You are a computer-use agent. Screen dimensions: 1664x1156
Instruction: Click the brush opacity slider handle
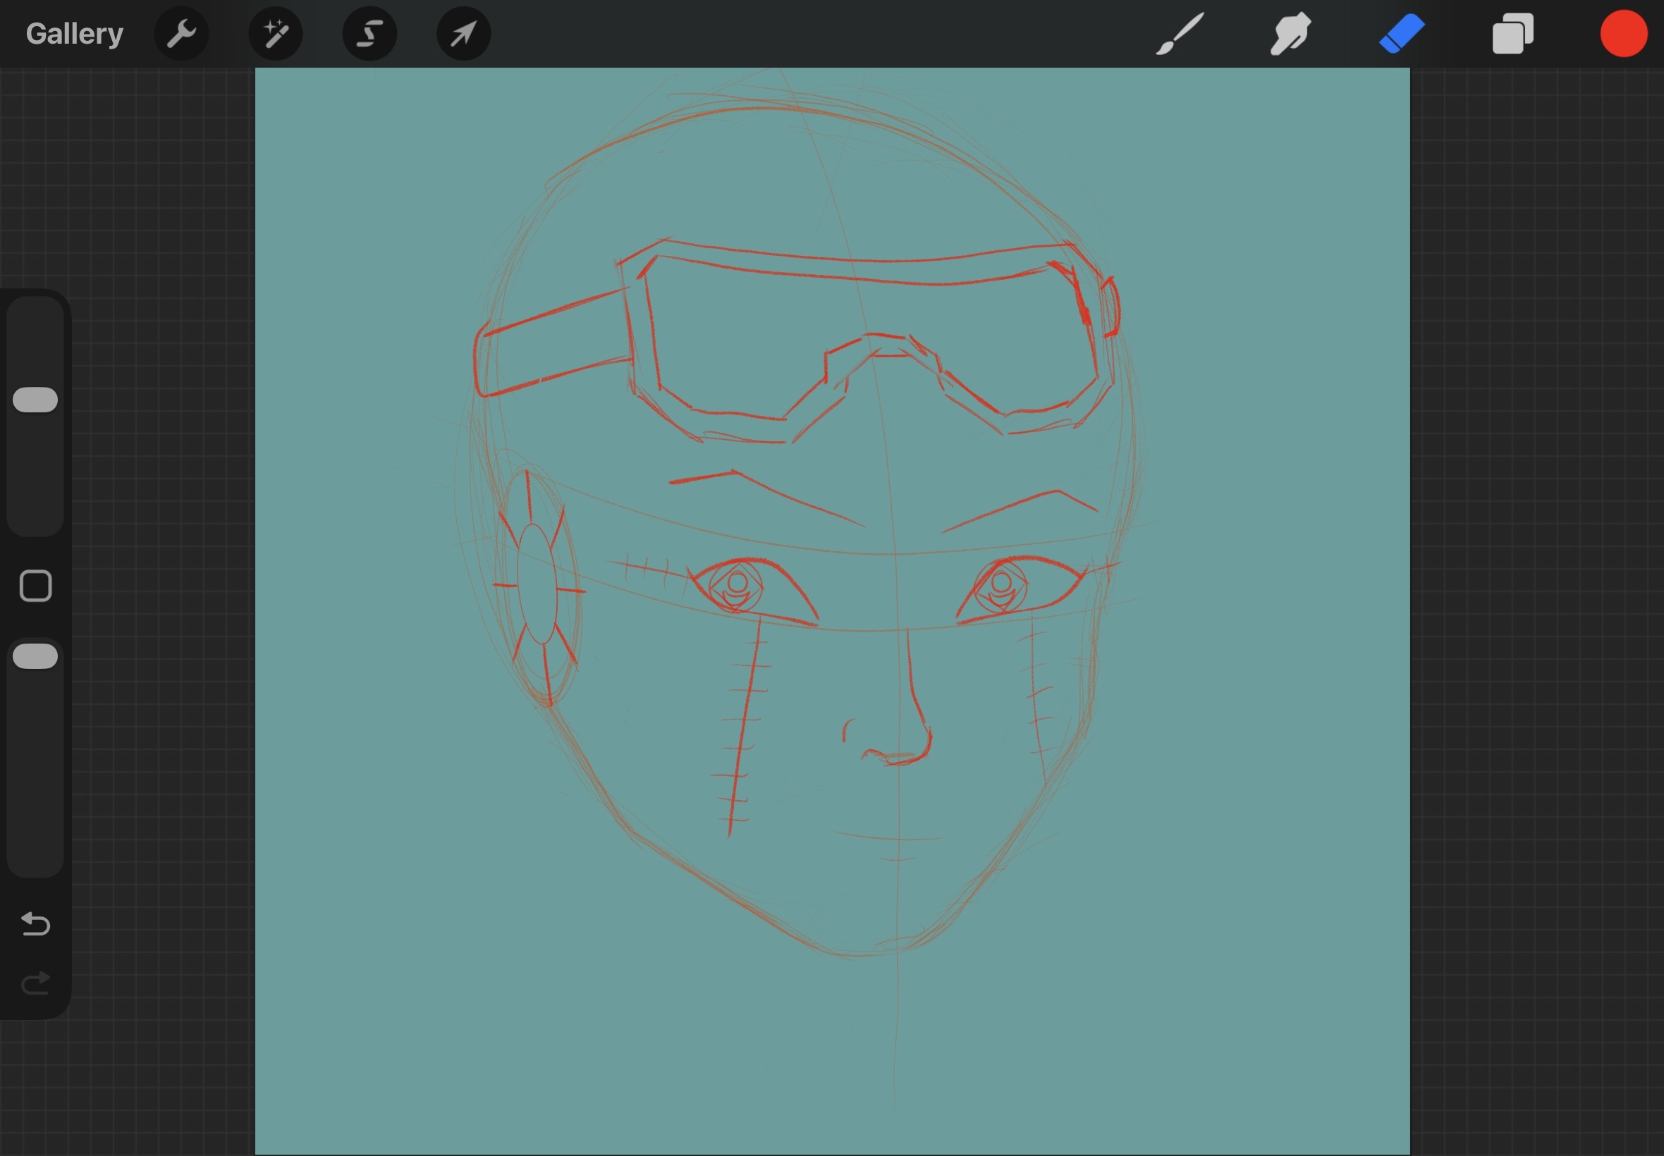35,656
